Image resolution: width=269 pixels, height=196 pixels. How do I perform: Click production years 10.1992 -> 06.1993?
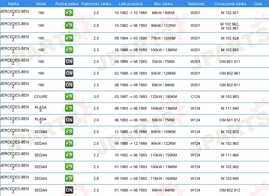click(131, 155)
